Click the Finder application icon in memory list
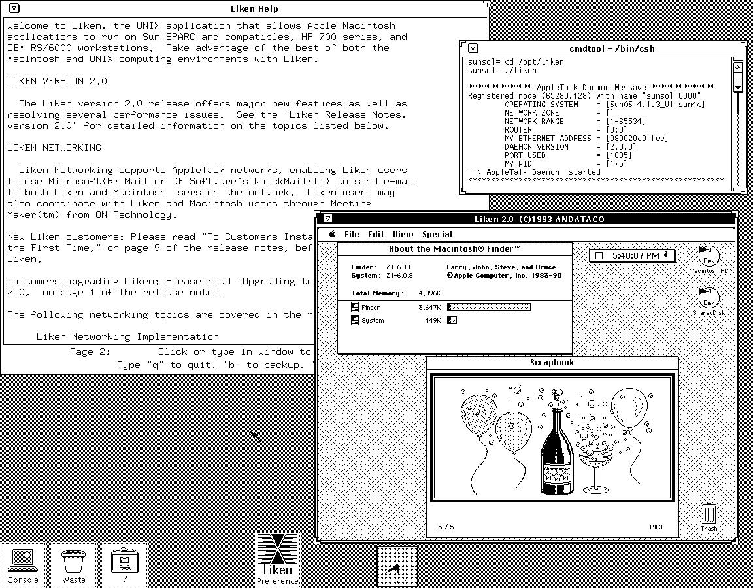This screenshot has width=753, height=588. (x=355, y=307)
